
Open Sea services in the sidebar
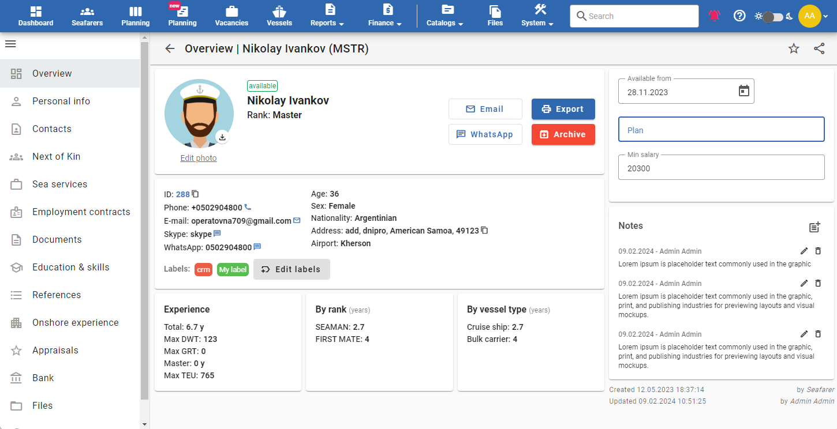click(x=59, y=185)
